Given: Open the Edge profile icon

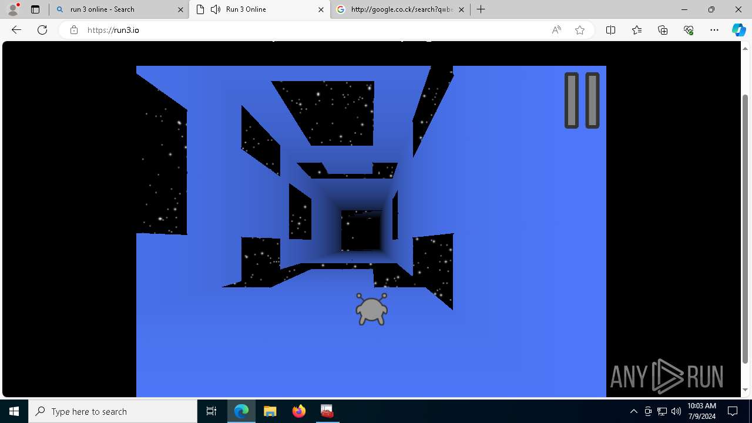Looking at the screenshot, I should [13, 9].
